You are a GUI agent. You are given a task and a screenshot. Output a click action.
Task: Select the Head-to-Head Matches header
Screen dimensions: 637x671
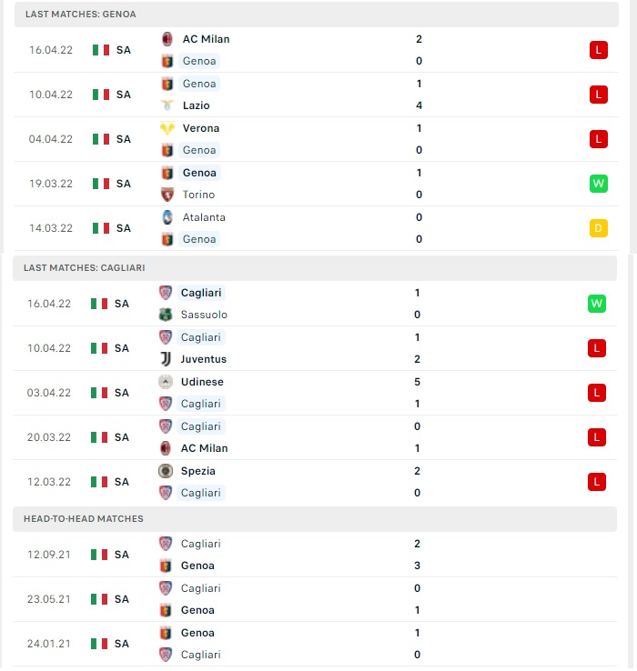click(315, 518)
